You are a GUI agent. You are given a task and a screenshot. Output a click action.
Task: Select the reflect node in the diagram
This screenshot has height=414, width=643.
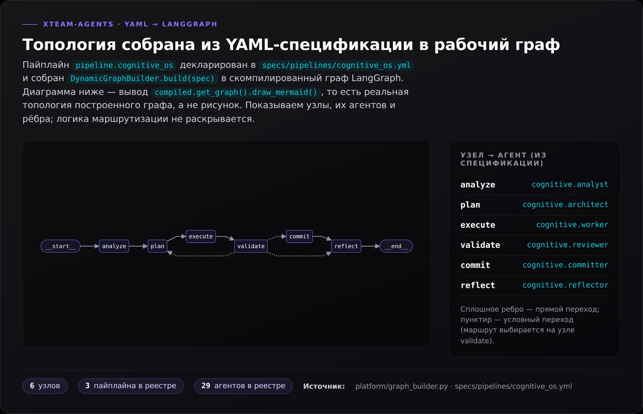[346, 246]
